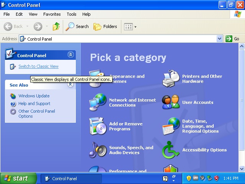Screen dimensions: 245x184
Task: Expand the address bar dropdown arrow
Action: (x=219, y=39)
